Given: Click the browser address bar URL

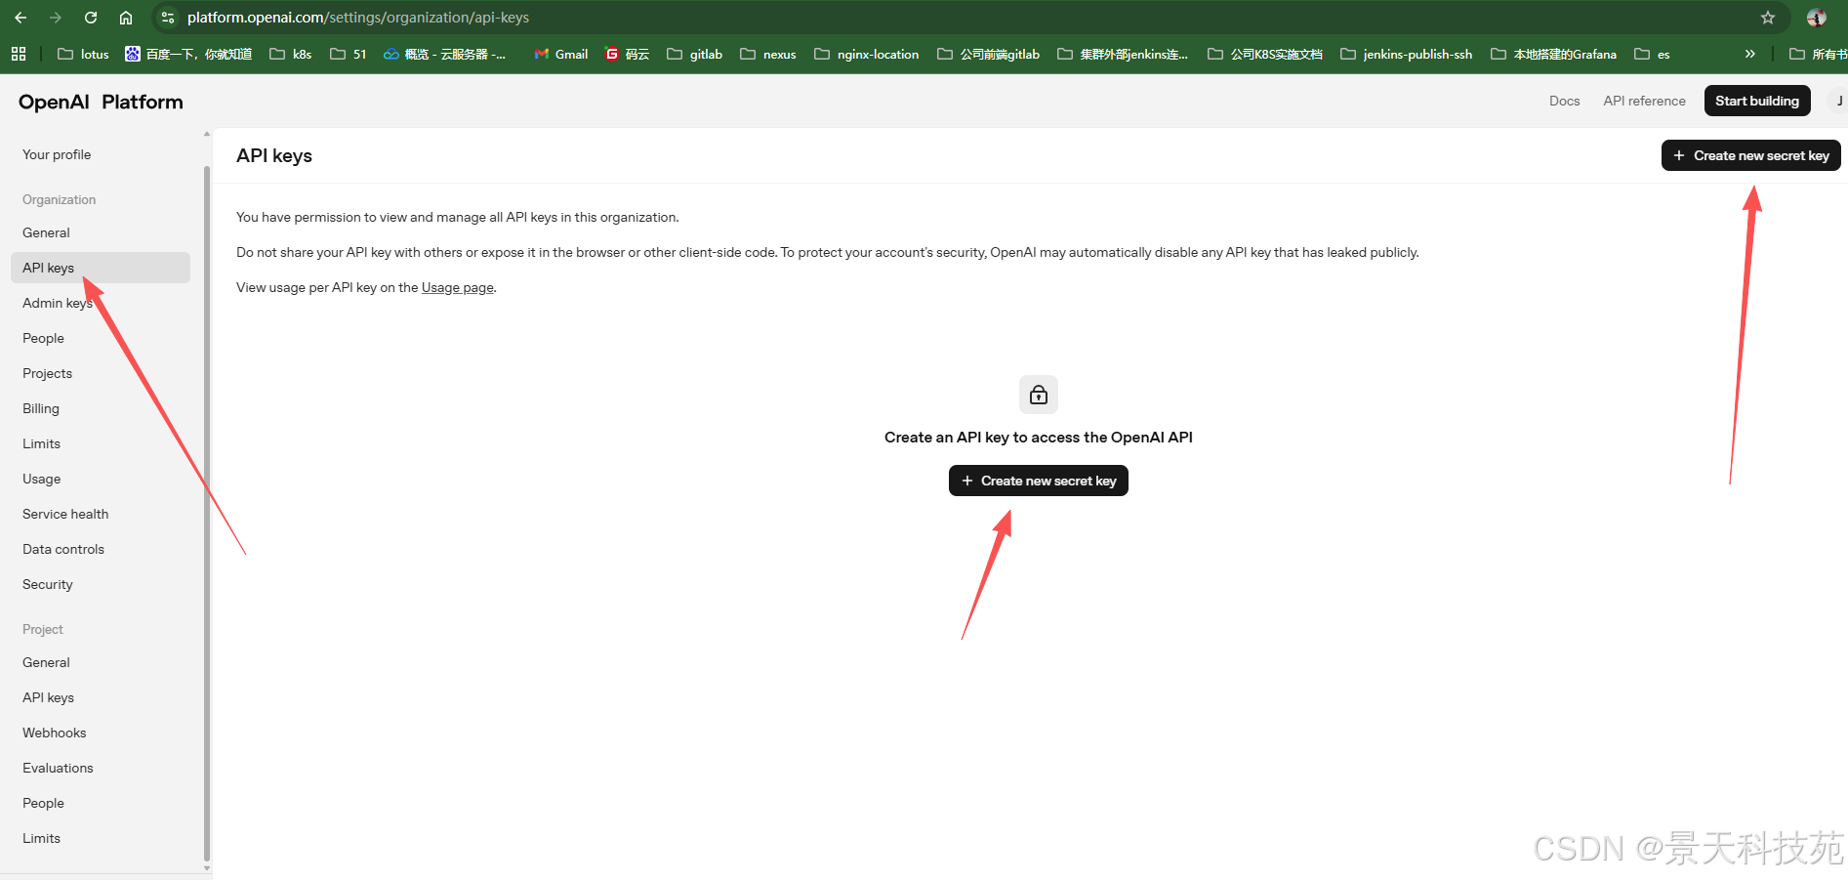Looking at the screenshot, I should click(x=358, y=18).
